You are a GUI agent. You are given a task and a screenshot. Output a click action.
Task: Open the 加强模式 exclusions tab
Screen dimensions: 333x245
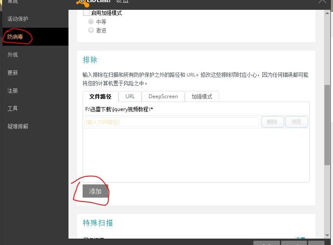point(202,96)
